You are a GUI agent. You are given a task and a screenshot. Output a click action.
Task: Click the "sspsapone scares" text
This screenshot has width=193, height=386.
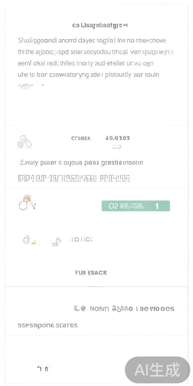click(47, 325)
